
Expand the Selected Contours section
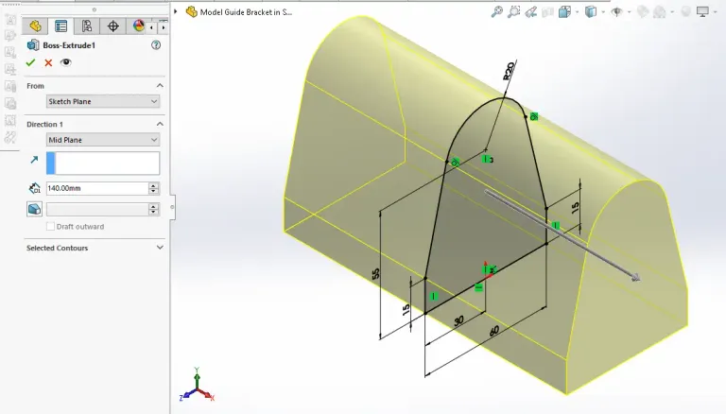(159, 248)
